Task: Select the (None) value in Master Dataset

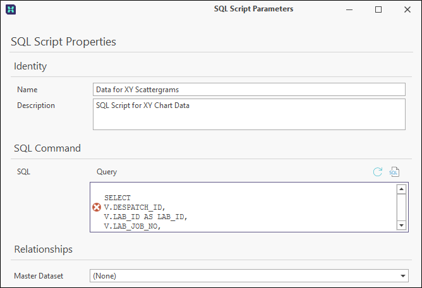Action: coord(104,276)
